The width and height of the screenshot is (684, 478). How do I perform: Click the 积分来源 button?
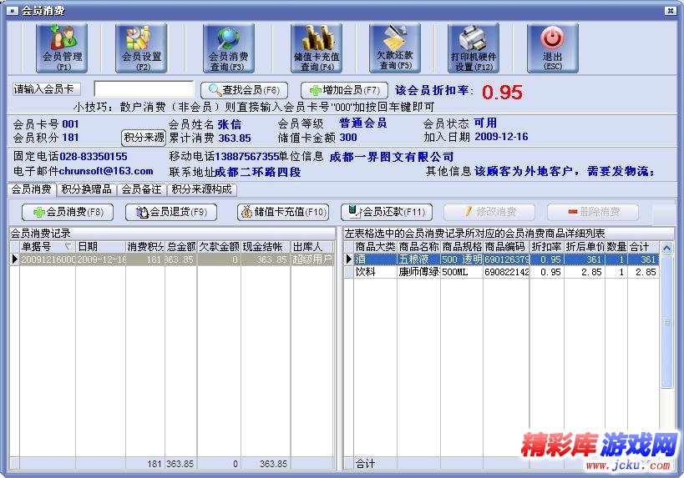144,138
